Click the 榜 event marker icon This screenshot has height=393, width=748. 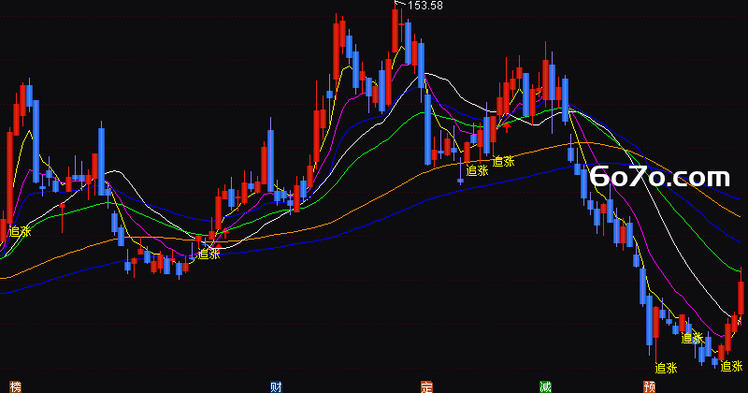pos(16,386)
